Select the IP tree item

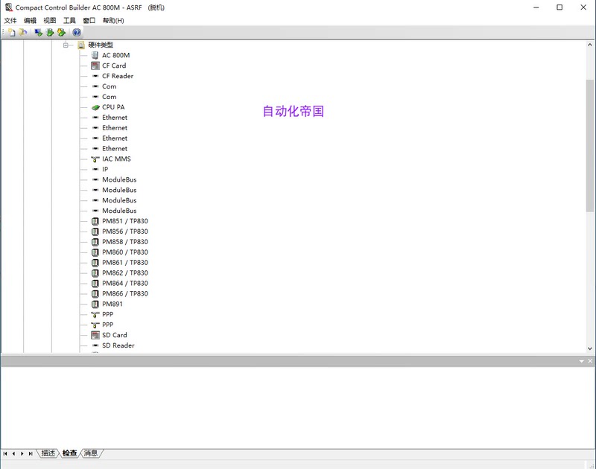coord(105,170)
